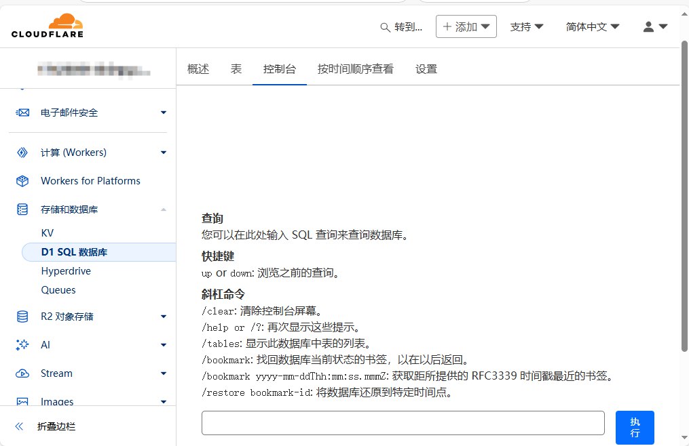This screenshot has width=689, height=446.
Task: Click the 斜杠命令 heading
Action: pyautogui.click(x=223, y=294)
